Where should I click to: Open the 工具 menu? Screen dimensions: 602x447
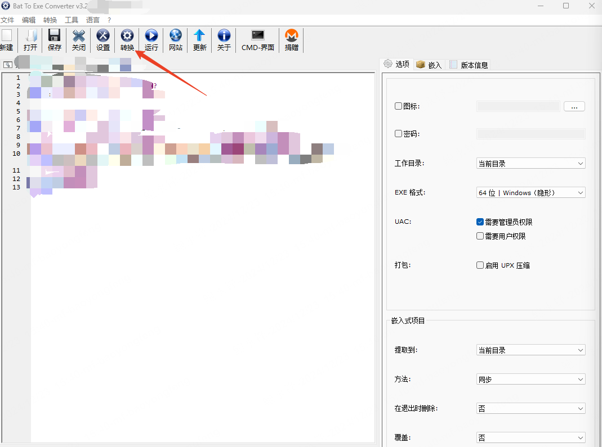click(x=72, y=20)
